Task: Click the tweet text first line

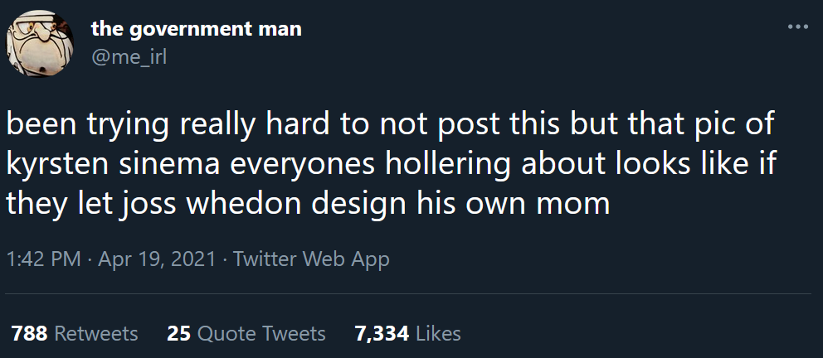Action: click(390, 124)
